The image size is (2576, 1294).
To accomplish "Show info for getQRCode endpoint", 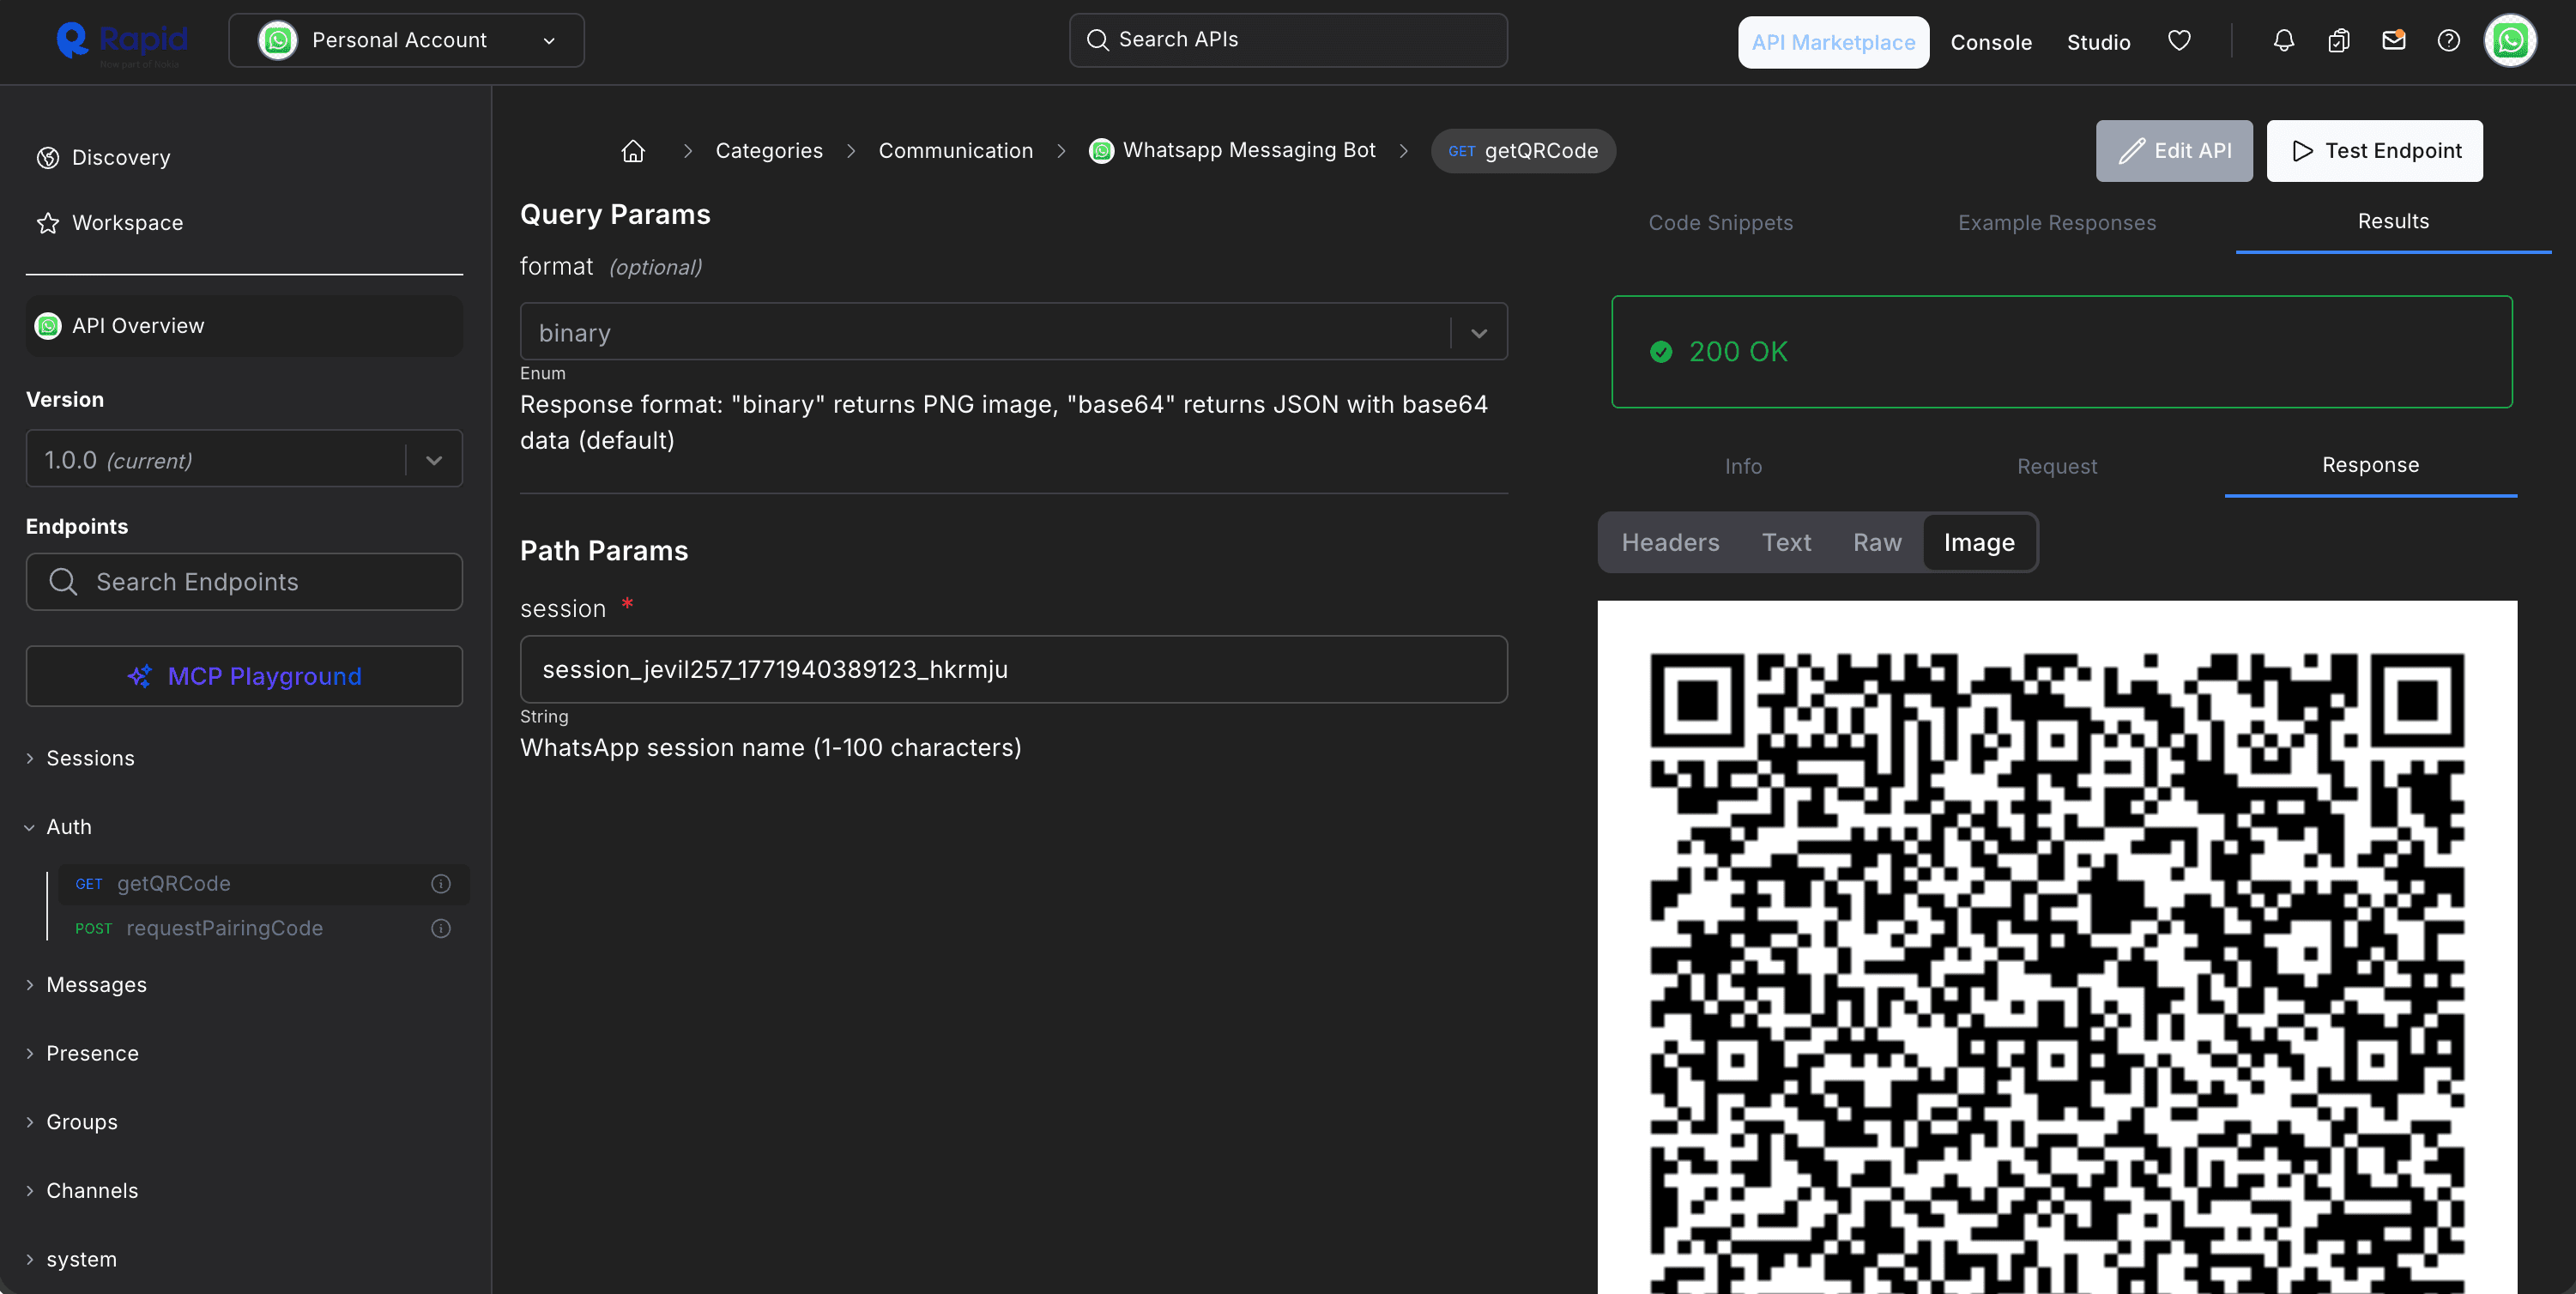I will [440, 883].
